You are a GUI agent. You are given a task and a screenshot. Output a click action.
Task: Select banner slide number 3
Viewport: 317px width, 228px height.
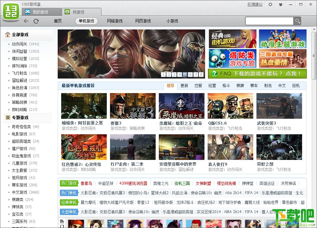[174, 74]
